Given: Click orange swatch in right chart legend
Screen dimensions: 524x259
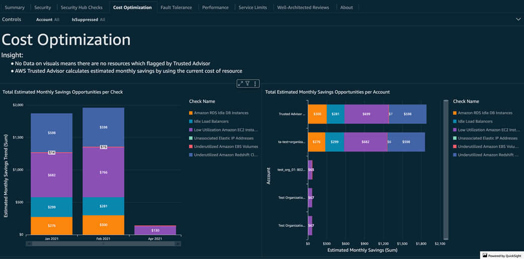Looking at the screenshot, I should tap(455, 113).
